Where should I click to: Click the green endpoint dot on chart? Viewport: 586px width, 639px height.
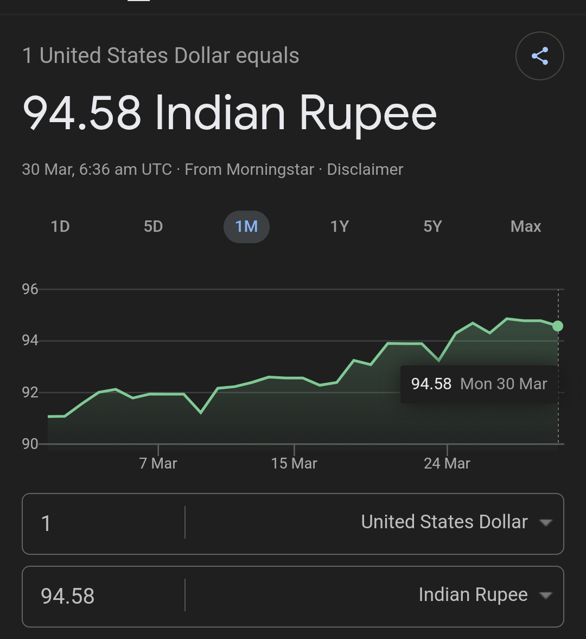pyautogui.click(x=557, y=326)
